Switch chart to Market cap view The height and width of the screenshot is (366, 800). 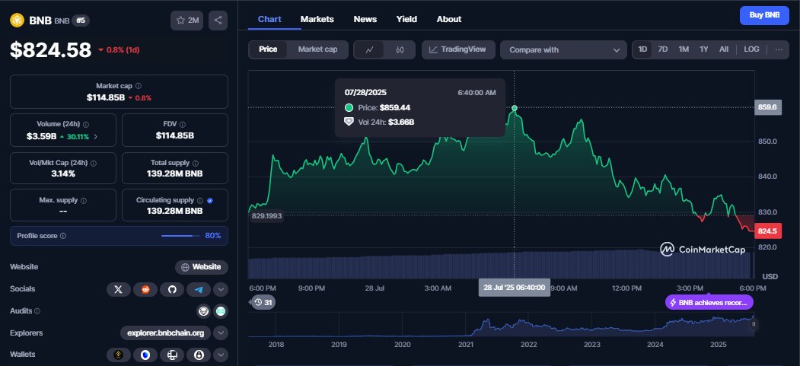(x=317, y=49)
